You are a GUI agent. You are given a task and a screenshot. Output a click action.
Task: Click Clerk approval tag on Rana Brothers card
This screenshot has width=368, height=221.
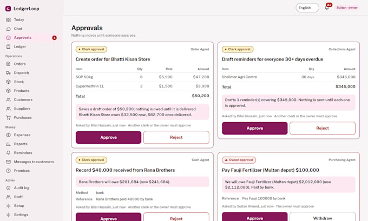[x=91, y=160]
